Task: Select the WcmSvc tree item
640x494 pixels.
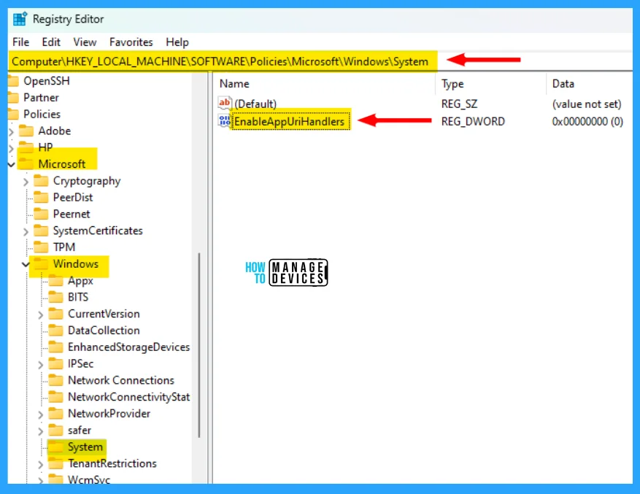Action: click(x=88, y=479)
